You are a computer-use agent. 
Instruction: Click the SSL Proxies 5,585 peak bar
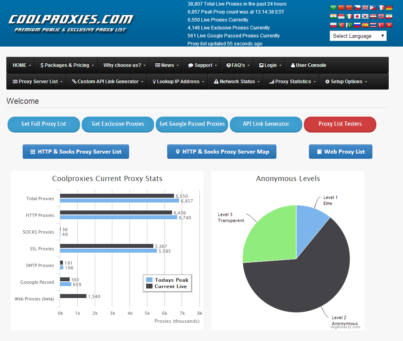click(x=108, y=251)
